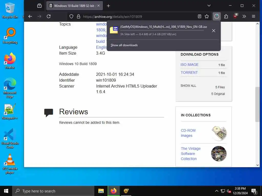Open a new tab with plus button
262x196 pixels.
click(x=108, y=6)
